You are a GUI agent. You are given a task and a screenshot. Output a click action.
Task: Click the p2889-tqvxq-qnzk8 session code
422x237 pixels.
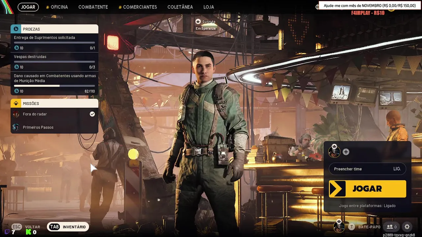pos(399,235)
